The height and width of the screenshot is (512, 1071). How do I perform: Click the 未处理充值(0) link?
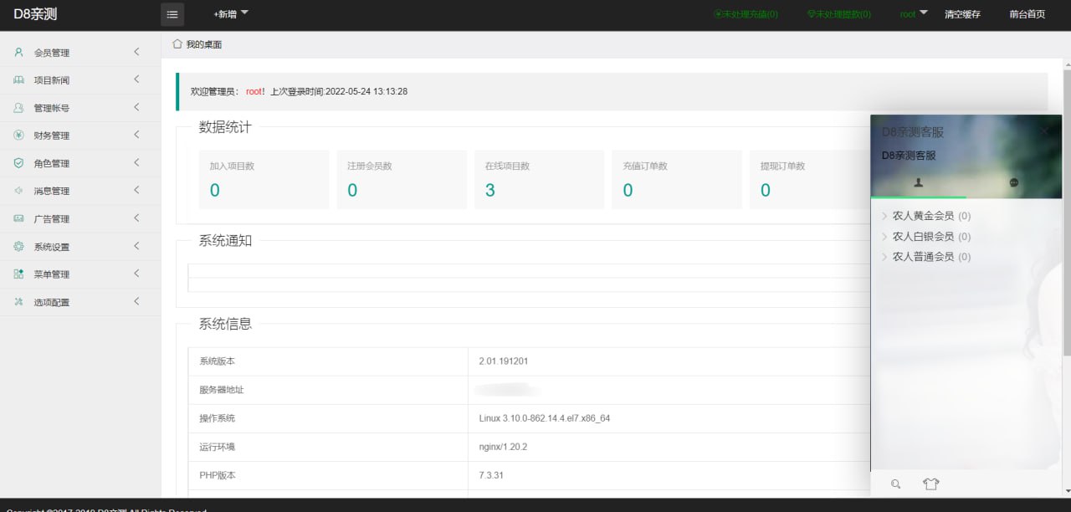pos(746,14)
